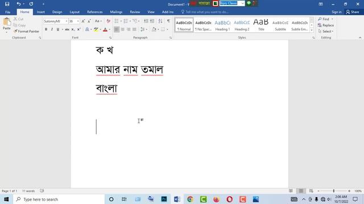This screenshot has height=204, width=364.
Task: Switch to the Mailings tab
Action: click(x=116, y=12)
